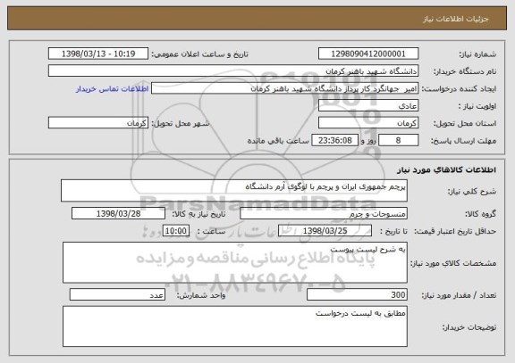Click the استان محل تحویل field کرمان
This screenshot has width=515, height=363.
click(x=368, y=123)
